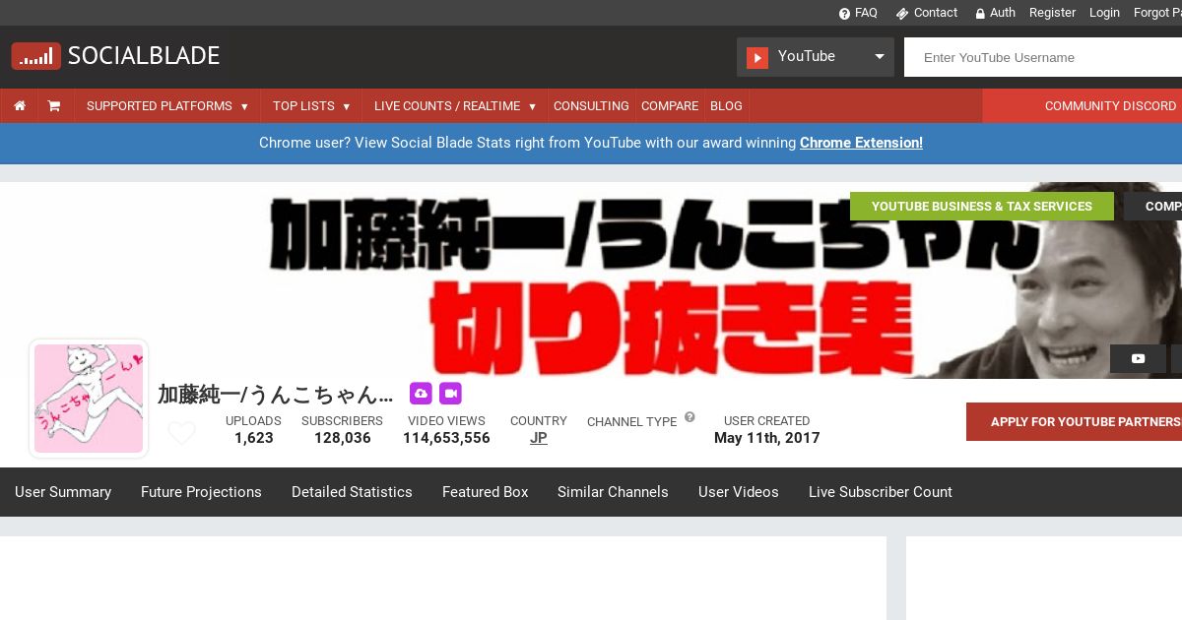Click the JP country link
The width and height of the screenshot is (1182, 620).
click(539, 438)
